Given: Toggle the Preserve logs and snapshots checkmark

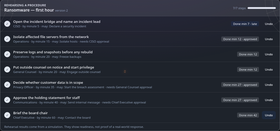Looking at the screenshot, I should coord(7,54).
